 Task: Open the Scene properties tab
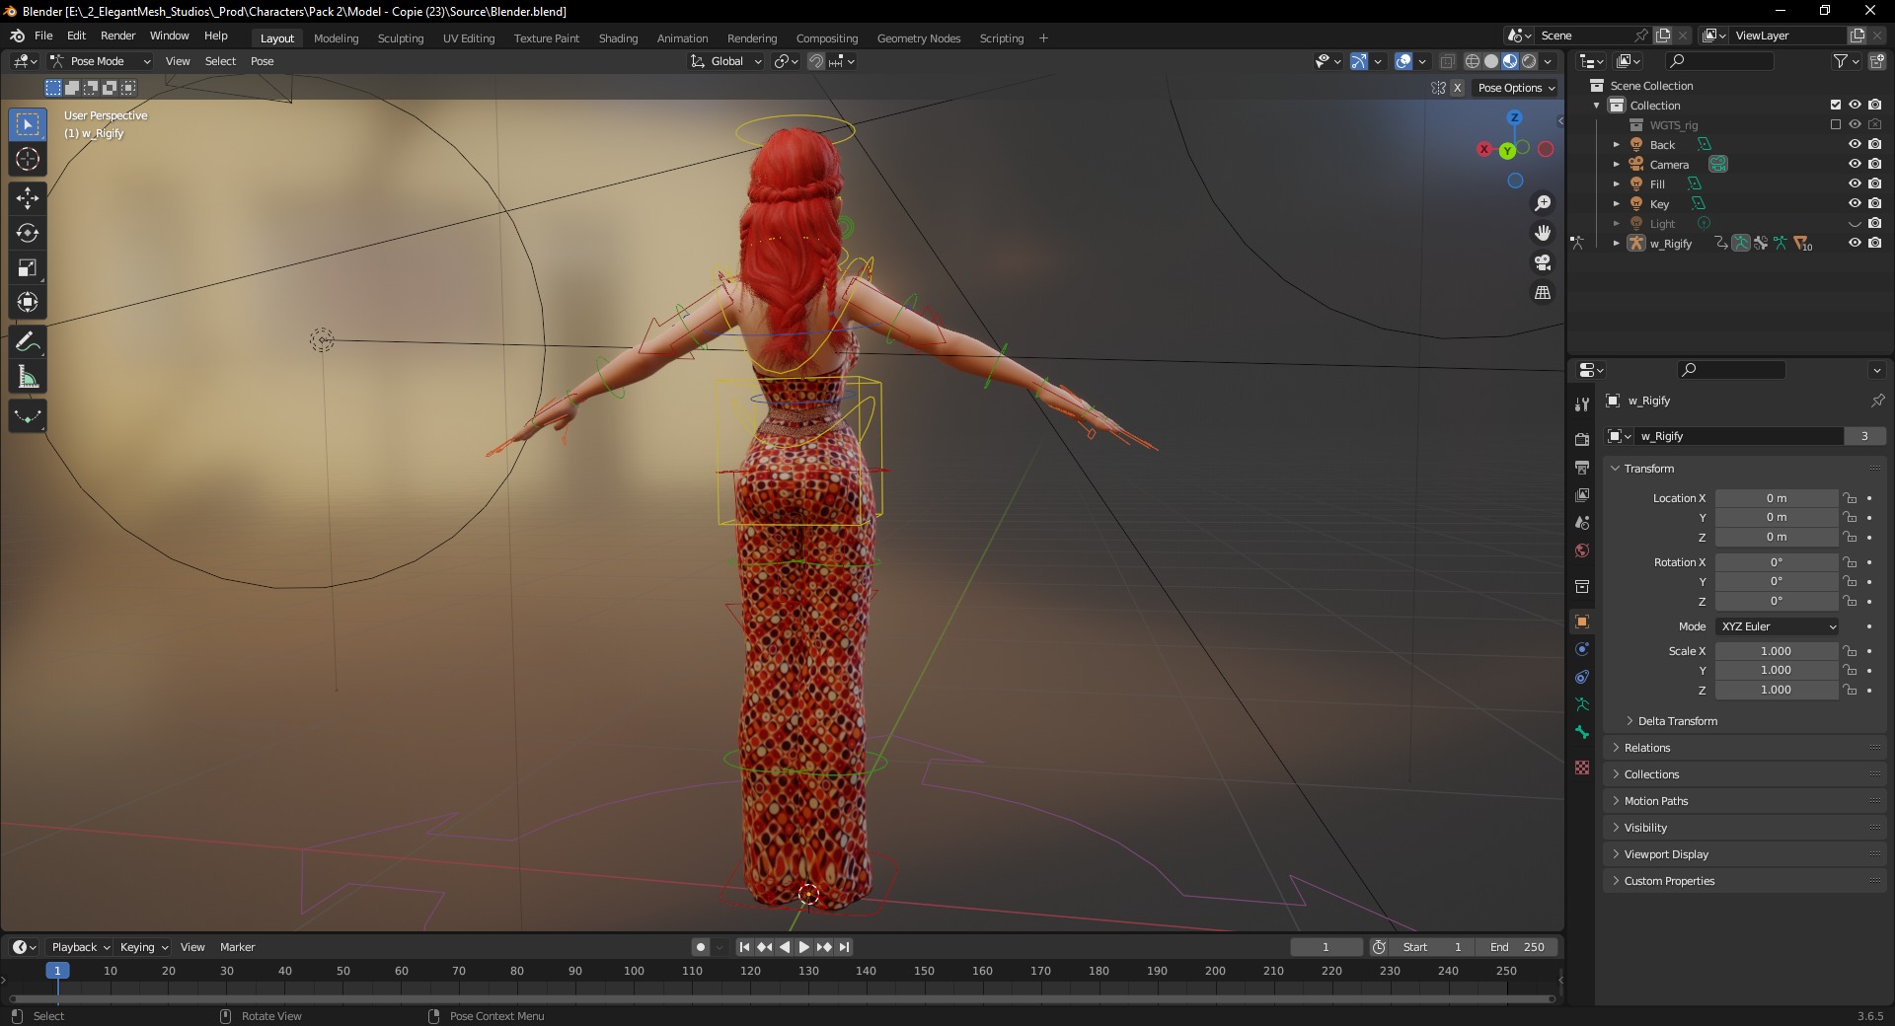1582,522
